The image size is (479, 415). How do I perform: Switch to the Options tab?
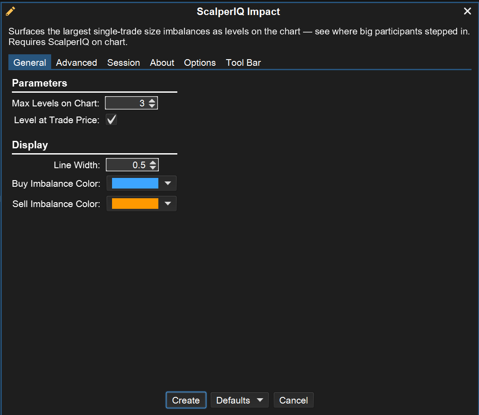coord(200,62)
